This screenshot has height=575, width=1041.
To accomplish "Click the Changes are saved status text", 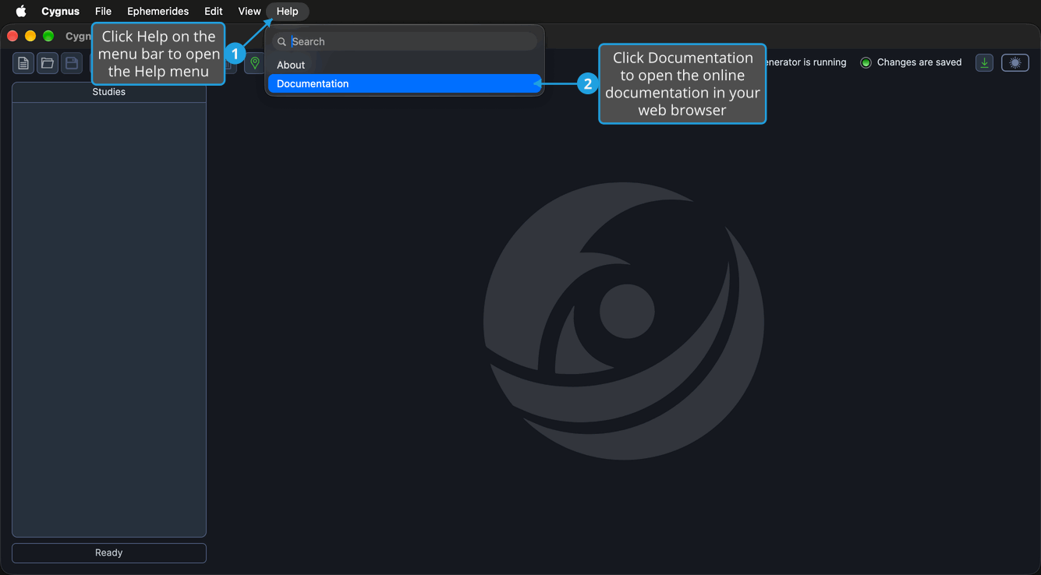I will pyautogui.click(x=919, y=62).
